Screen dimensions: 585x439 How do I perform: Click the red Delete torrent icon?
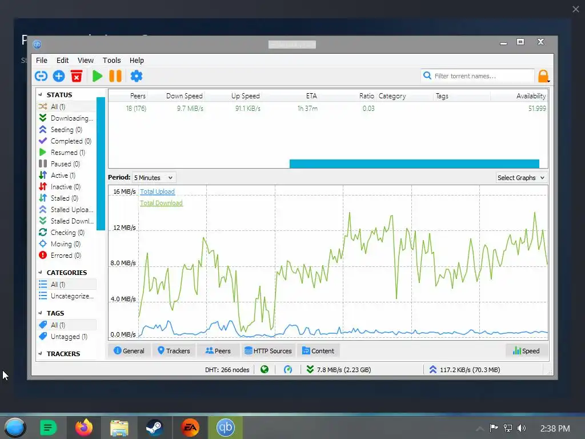pyautogui.click(x=77, y=76)
